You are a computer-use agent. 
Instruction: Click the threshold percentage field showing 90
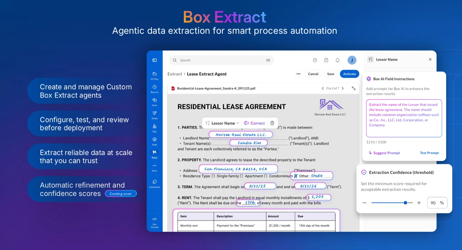click(437, 203)
